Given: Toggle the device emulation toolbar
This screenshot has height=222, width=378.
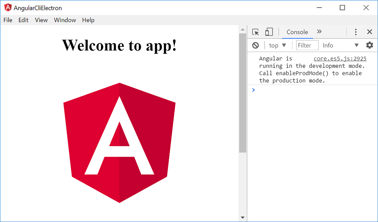Looking at the screenshot, I should (x=269, y=31).
